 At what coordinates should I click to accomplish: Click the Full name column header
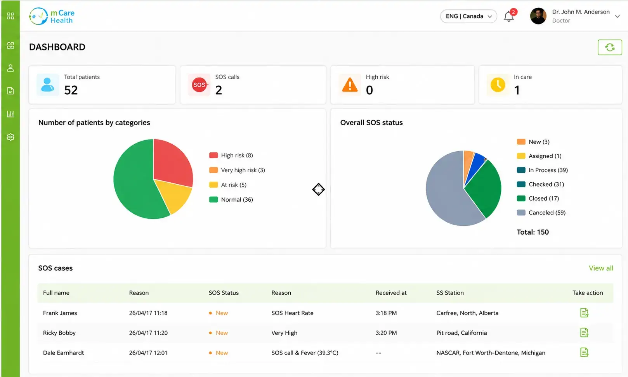point(56,293)
